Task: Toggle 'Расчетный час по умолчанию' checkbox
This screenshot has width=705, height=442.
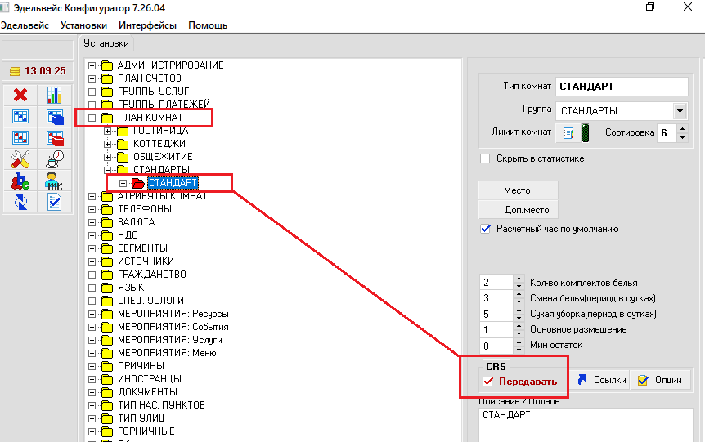Action: [486, 229]
